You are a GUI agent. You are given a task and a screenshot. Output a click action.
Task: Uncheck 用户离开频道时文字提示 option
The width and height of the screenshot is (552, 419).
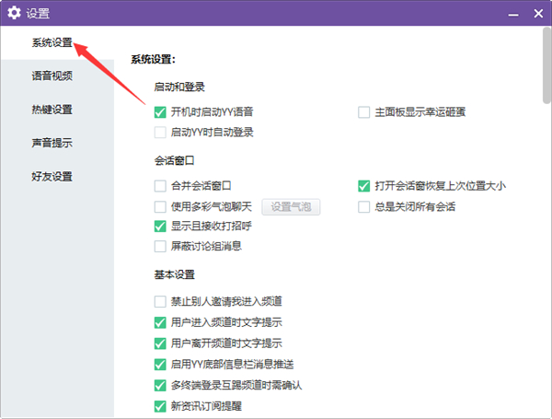point(160,343)
